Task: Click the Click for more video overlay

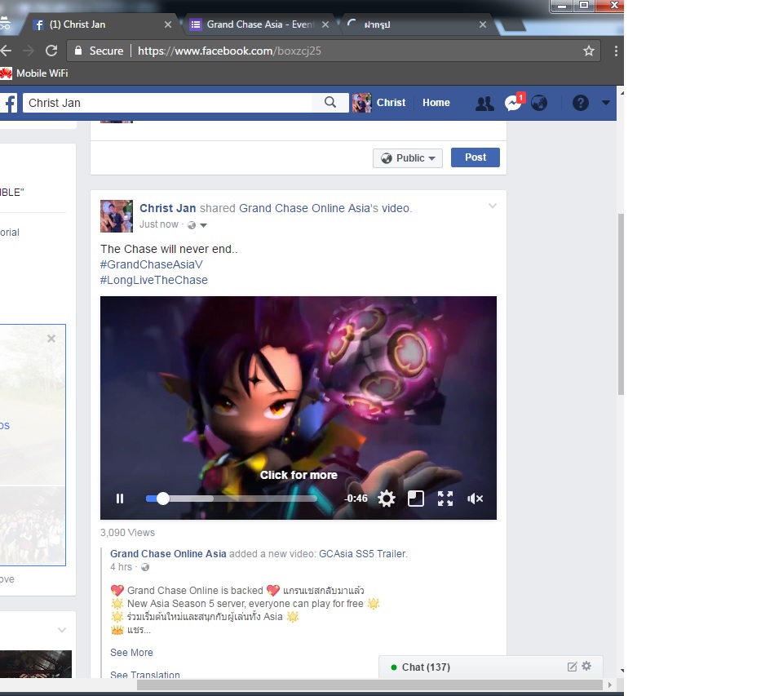Action: [x=299, y=475]
